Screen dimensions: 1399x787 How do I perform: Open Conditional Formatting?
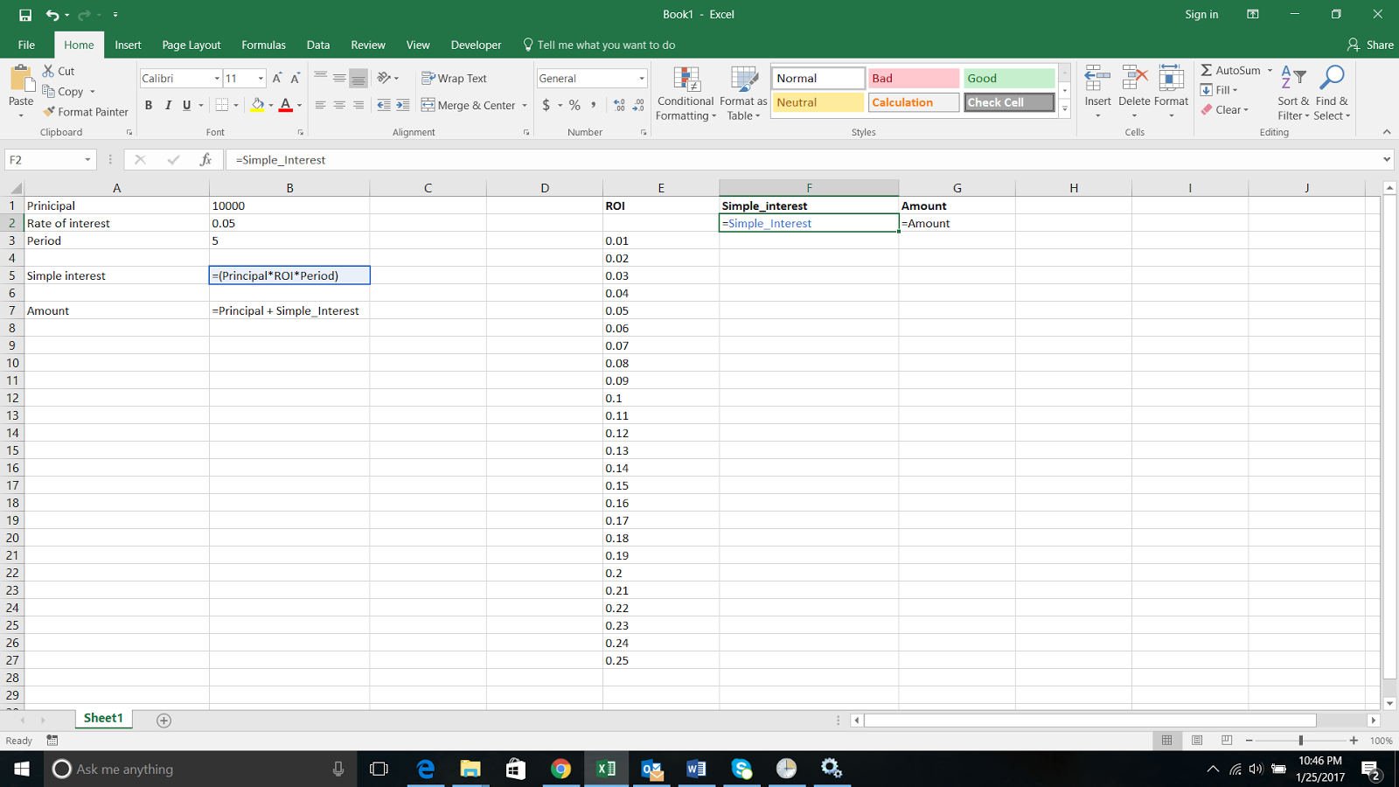tap(686, 94)
